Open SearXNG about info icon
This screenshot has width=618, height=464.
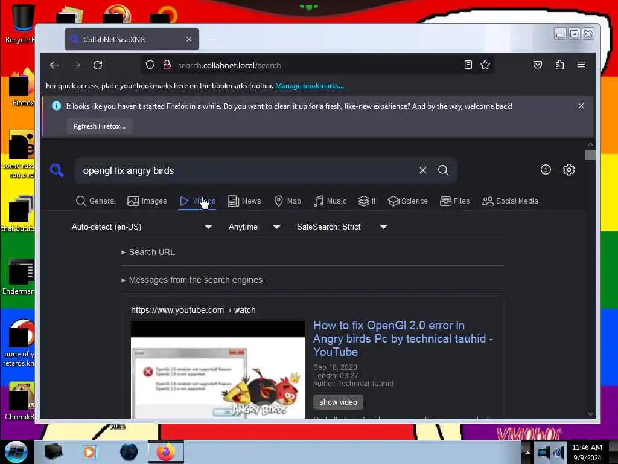click(x=546, y=170)
